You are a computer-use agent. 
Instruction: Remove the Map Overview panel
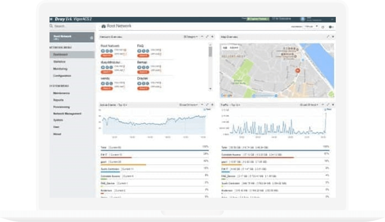(x=333, y=37)
